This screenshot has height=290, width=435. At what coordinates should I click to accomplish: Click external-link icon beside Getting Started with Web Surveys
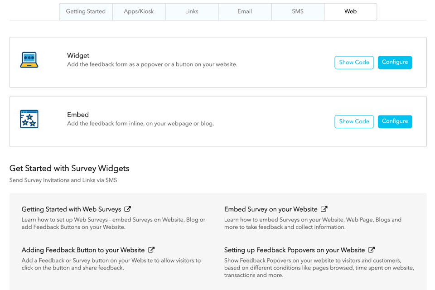pos(128,209)
